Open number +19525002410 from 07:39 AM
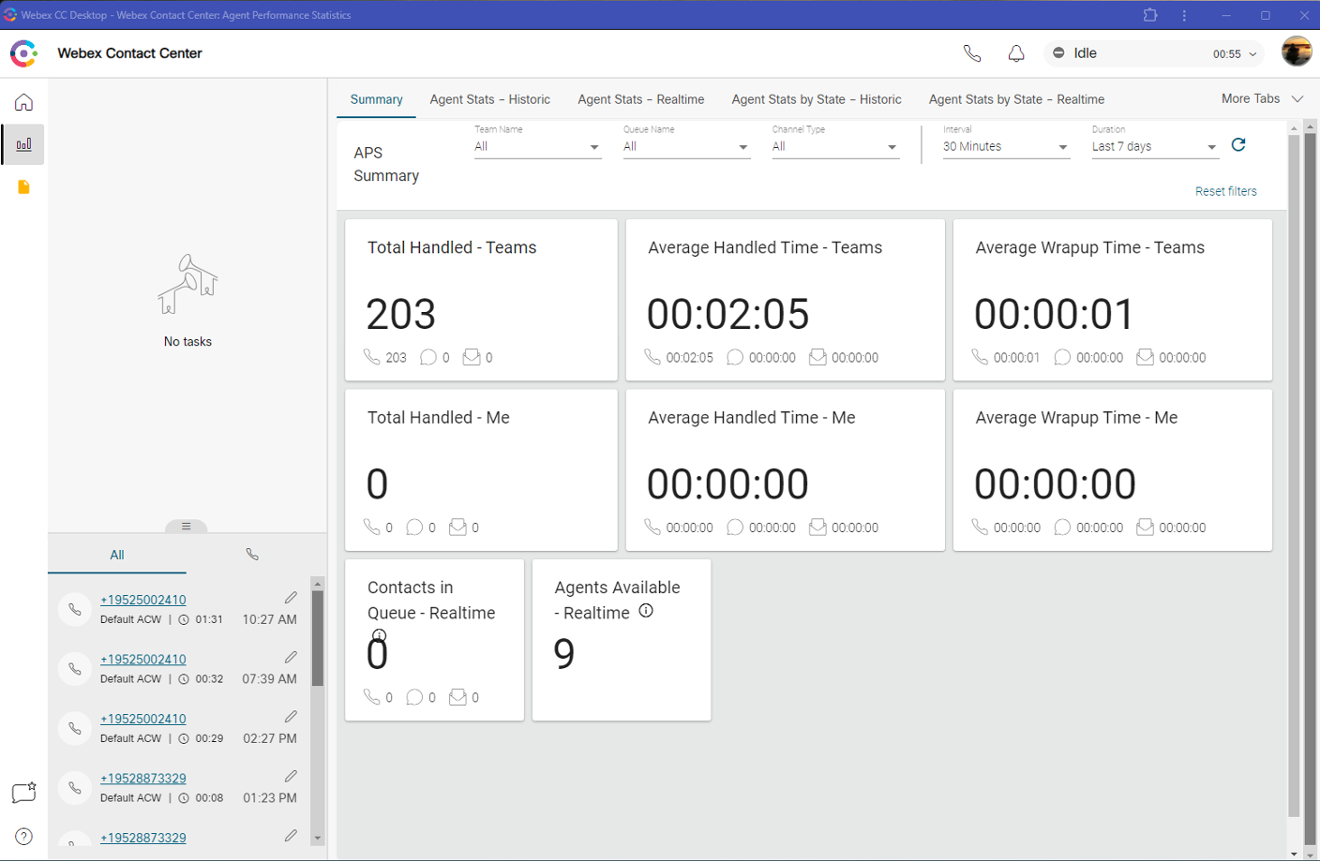The image size is (1320, 862). coord(143,660)
